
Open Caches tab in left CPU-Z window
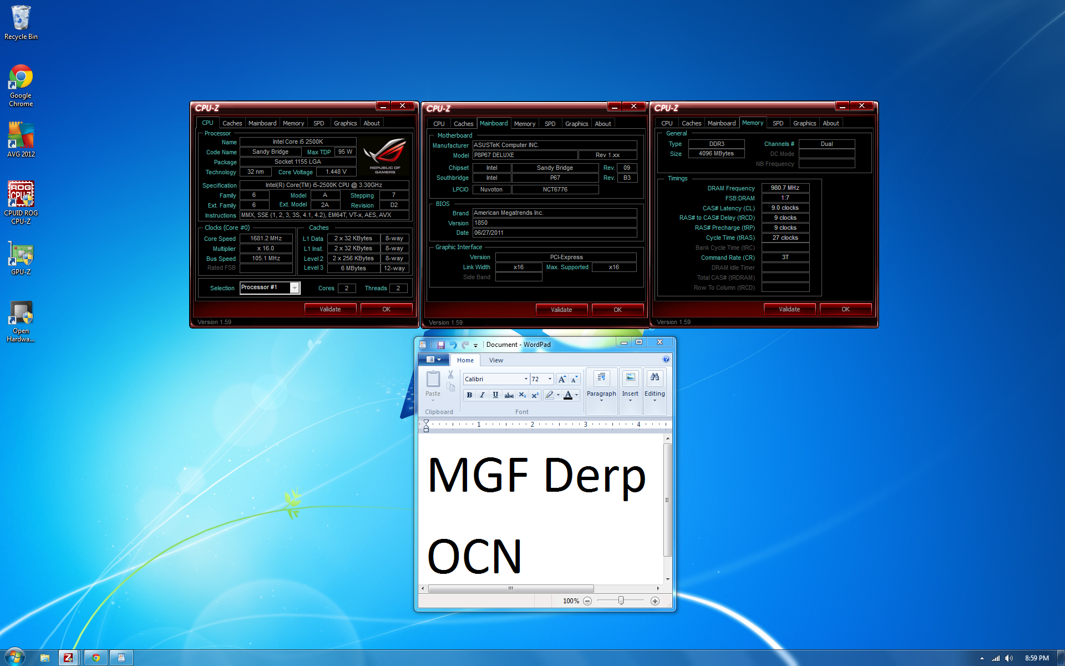(232, 123)
